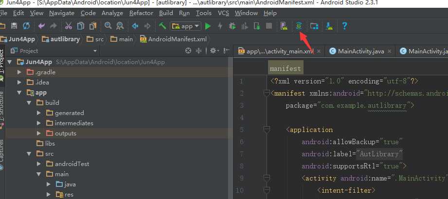Open Find with the magnifier icon
This screenshot has height=199, width=448.
coord(108,26)
